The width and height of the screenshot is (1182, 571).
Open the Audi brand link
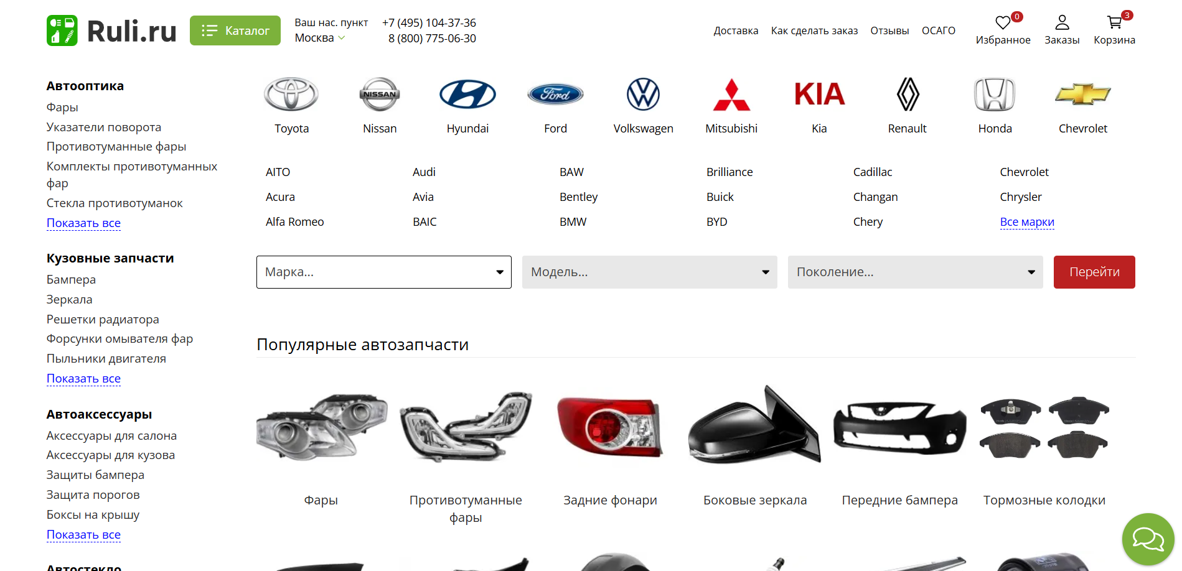pos(424,172)
